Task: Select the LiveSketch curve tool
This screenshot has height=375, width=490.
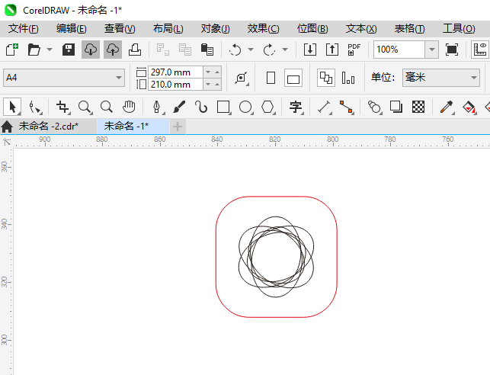Action: (x=201, y=107)
